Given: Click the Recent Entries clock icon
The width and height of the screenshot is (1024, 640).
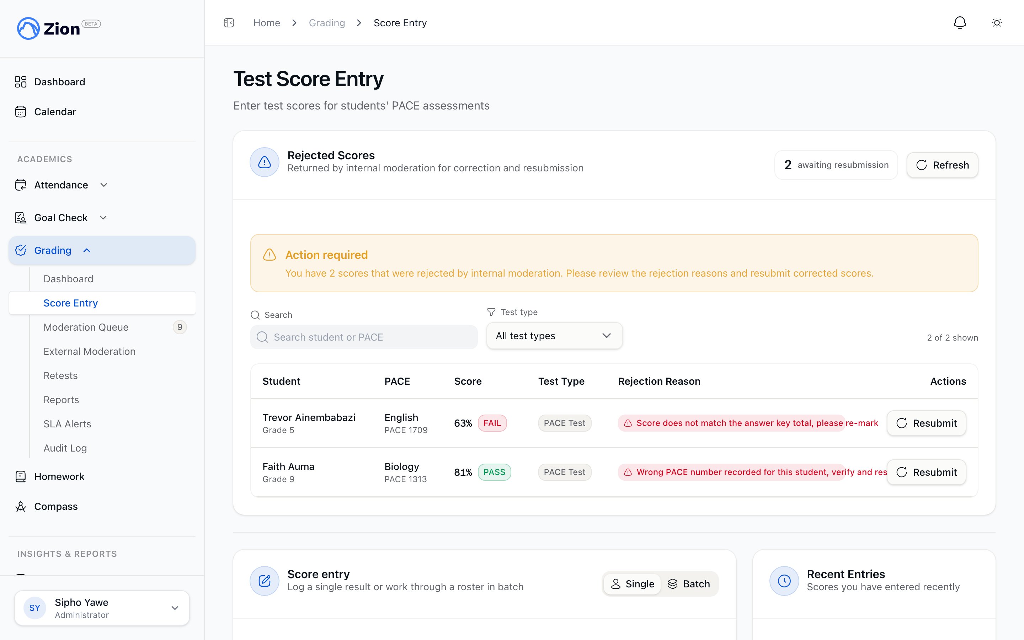Looking at the screenshot, I should [x=784, y=581].
